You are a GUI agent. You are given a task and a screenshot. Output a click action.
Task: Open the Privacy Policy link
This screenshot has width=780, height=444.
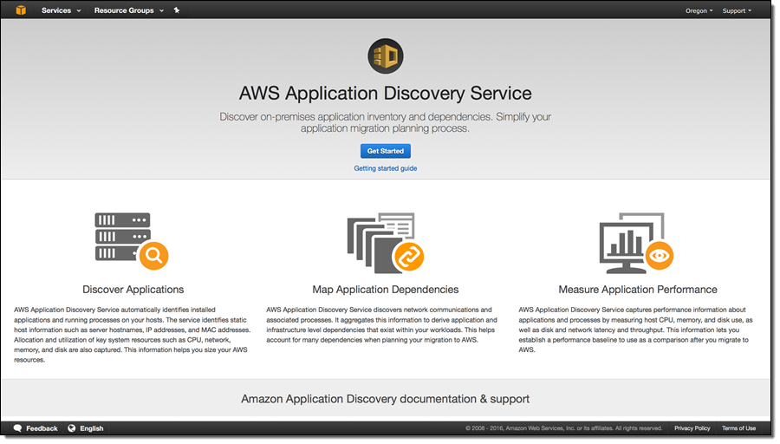point(692,428)
